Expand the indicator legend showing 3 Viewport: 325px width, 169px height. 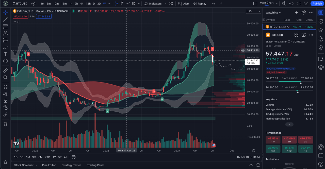tap(16, 22)
